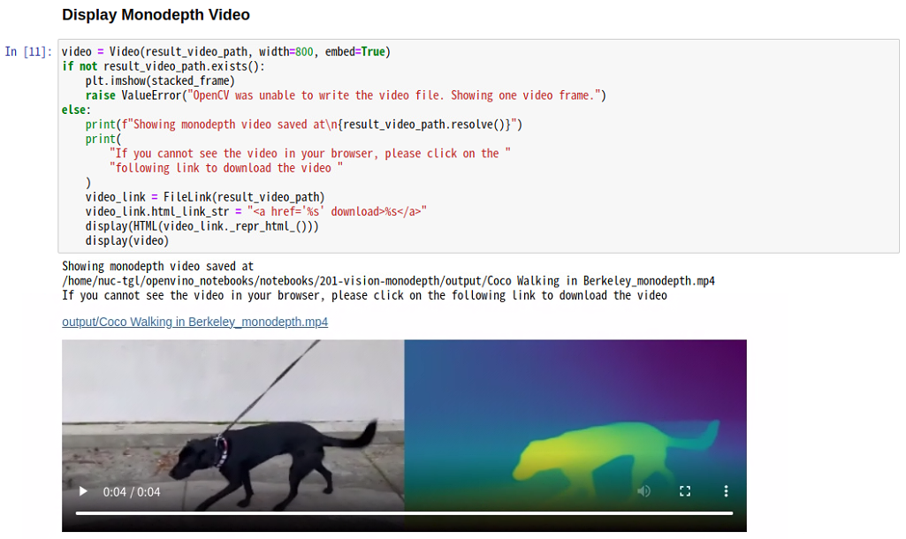This screenshot has height=539, width=906.
Task: Open the video's three-dot options menu
Action: [726, 491]
